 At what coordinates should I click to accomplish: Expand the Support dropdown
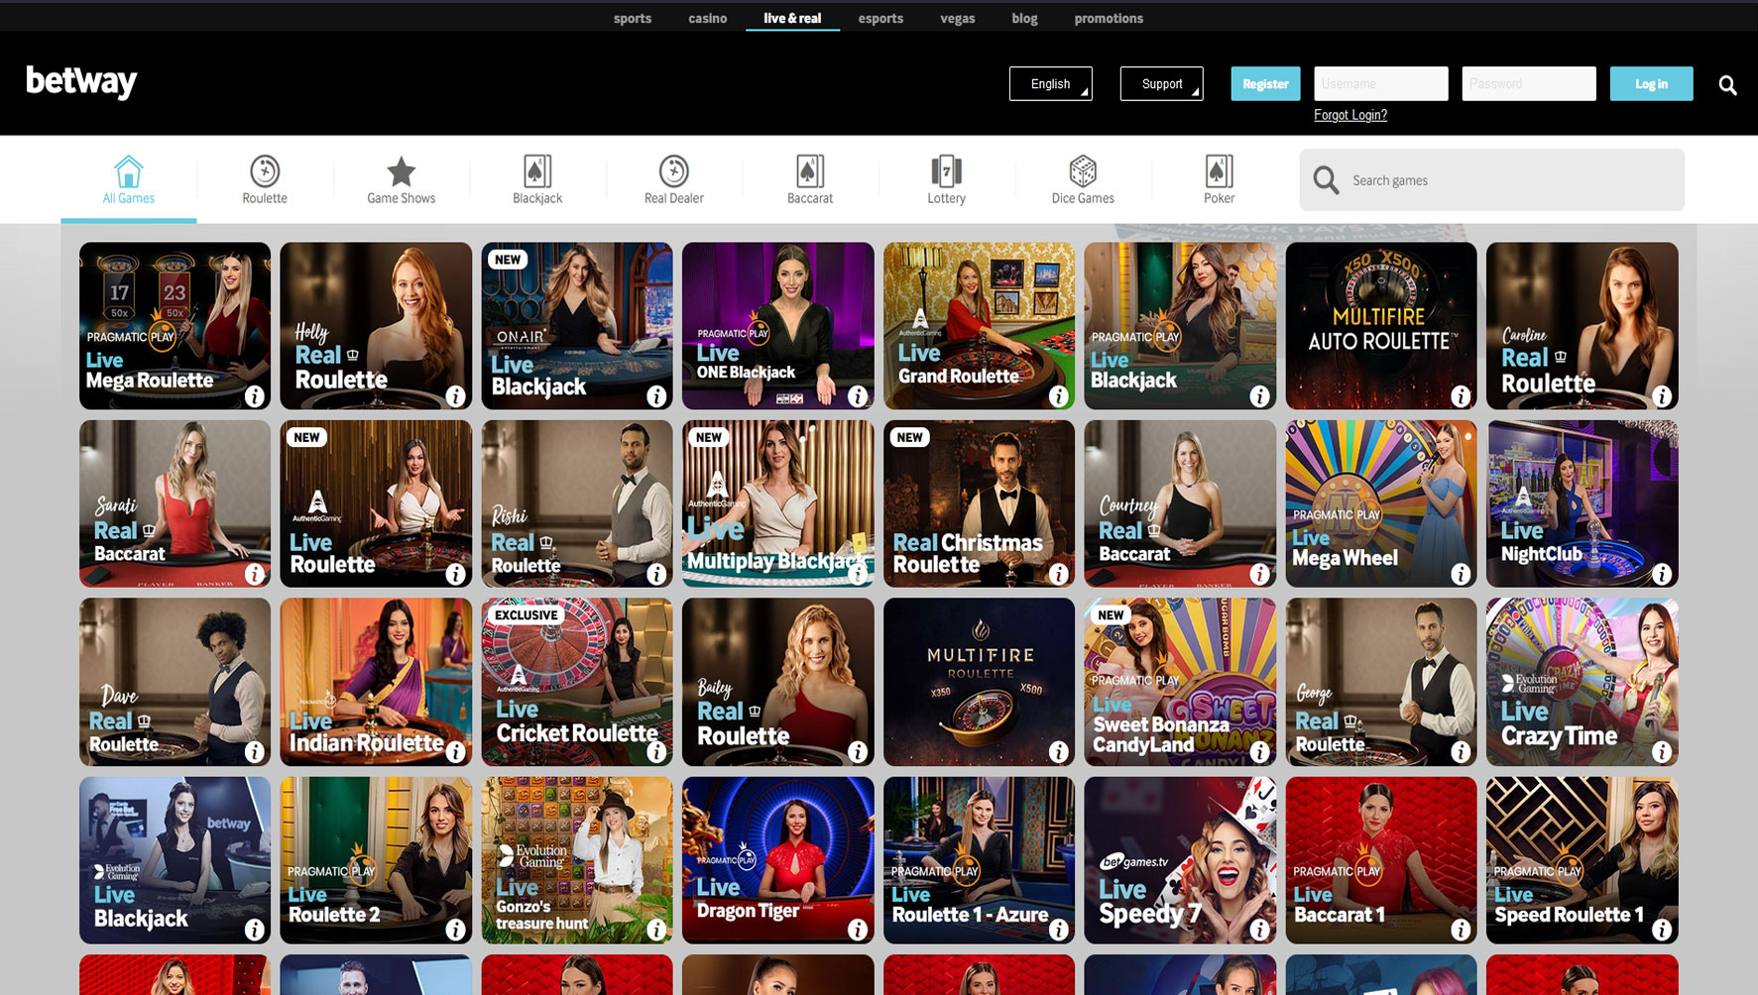point(1160,83)
